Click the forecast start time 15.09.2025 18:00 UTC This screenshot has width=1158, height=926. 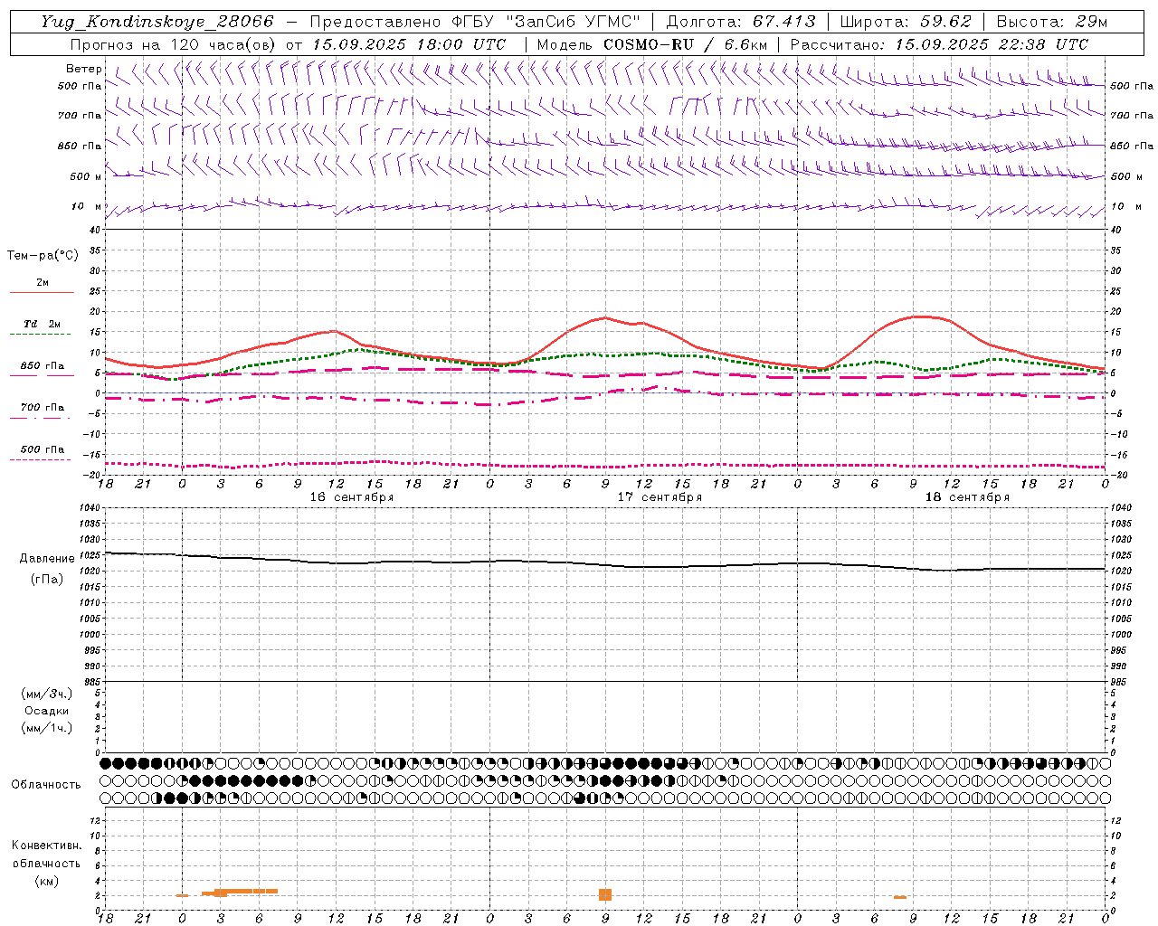pos(409,44)
